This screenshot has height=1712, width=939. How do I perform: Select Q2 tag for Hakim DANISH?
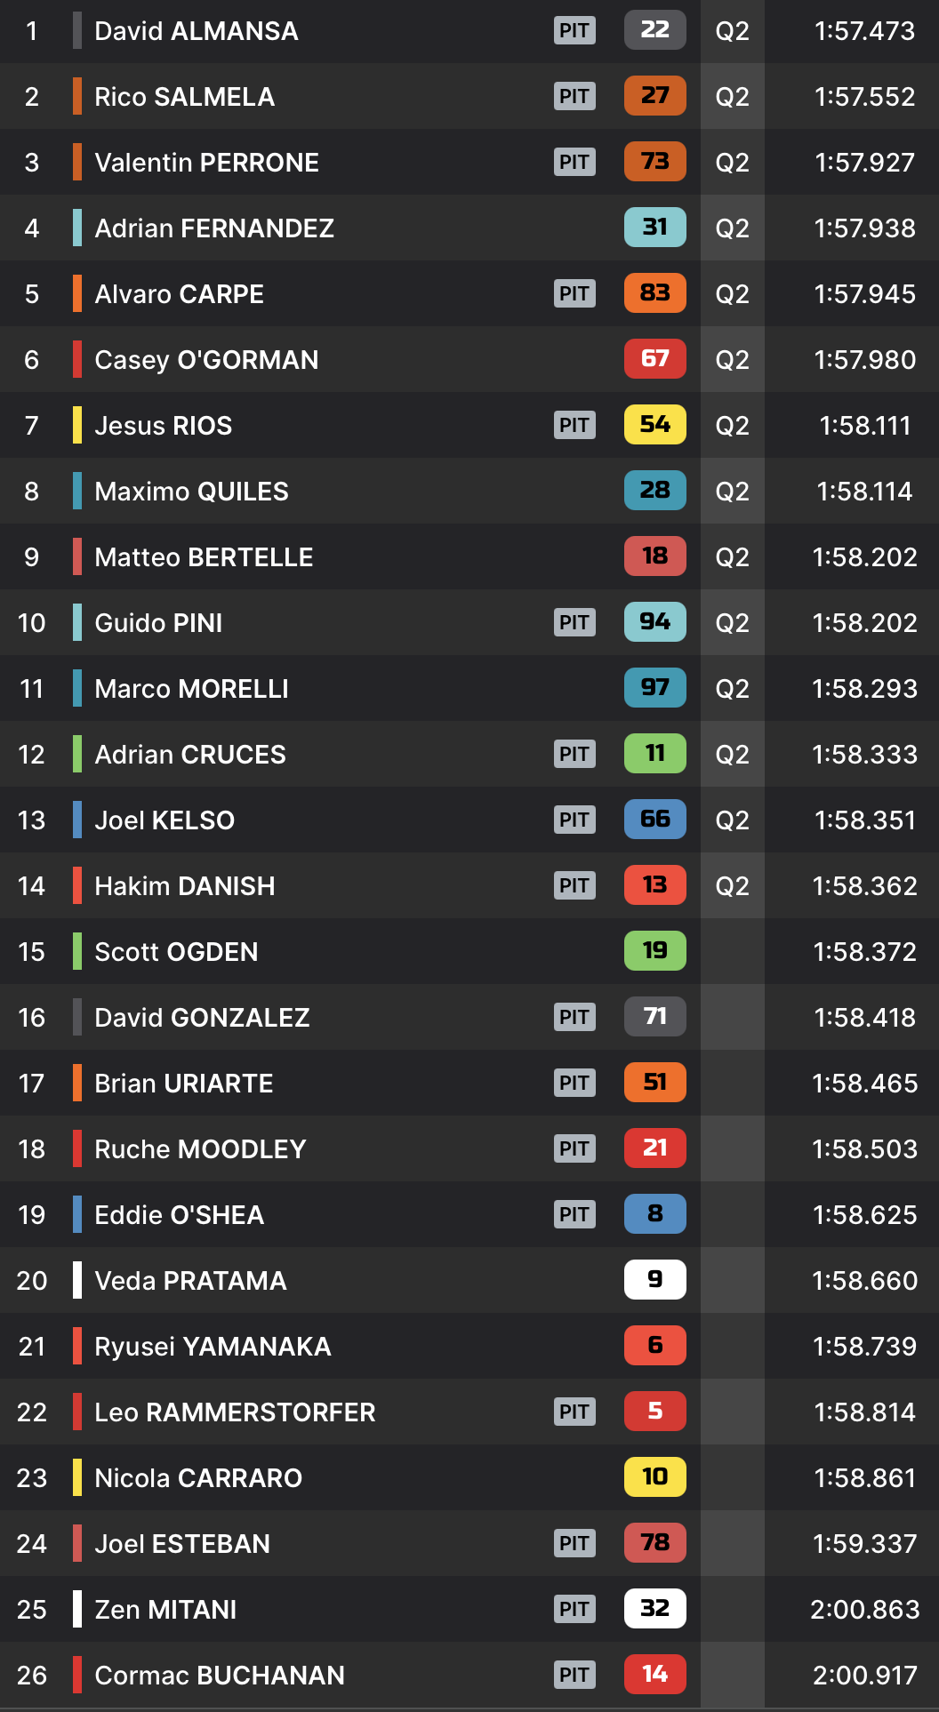tap(733, 886)
